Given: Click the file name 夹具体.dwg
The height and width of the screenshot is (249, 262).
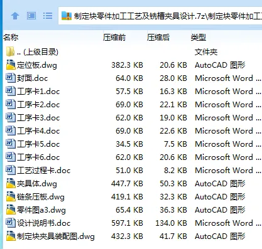Looking at the screenshot, I should [x=37, y=184].
